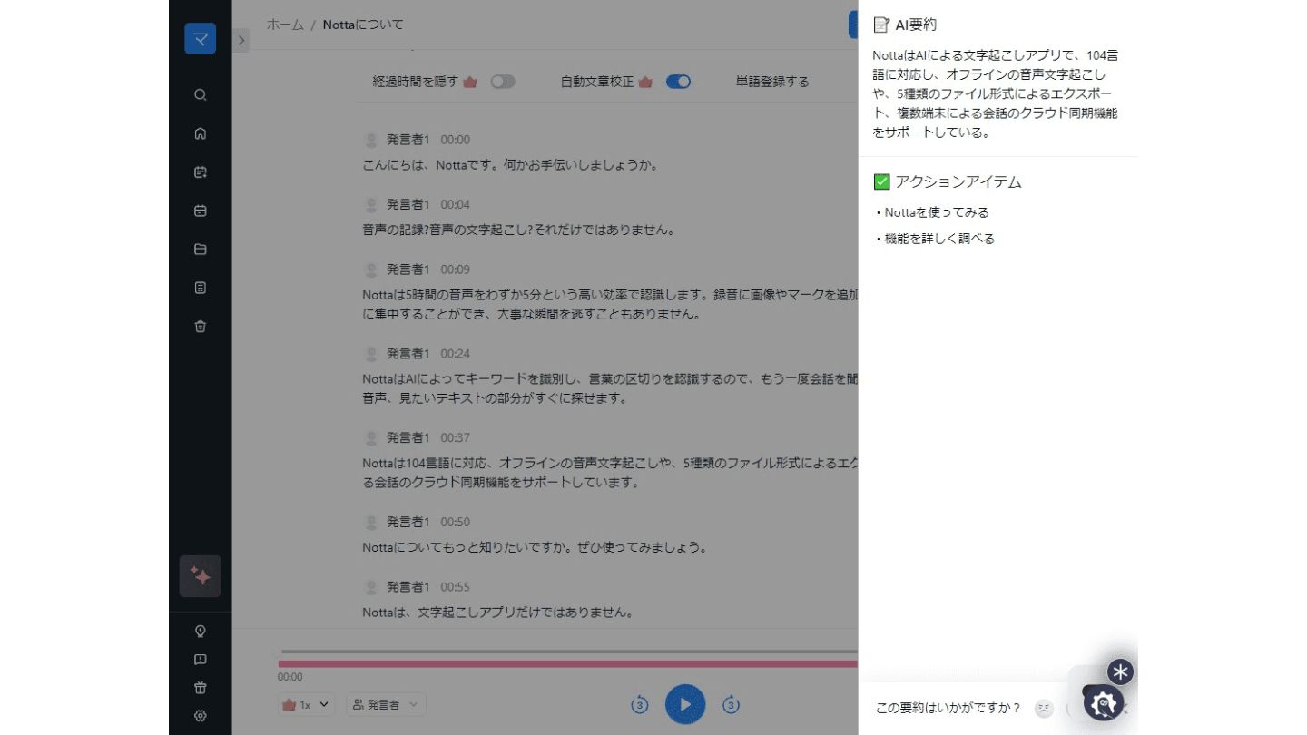Click the AI要約 heading icon
Viewport: 1307px width, 735px height.
[881, 25]
